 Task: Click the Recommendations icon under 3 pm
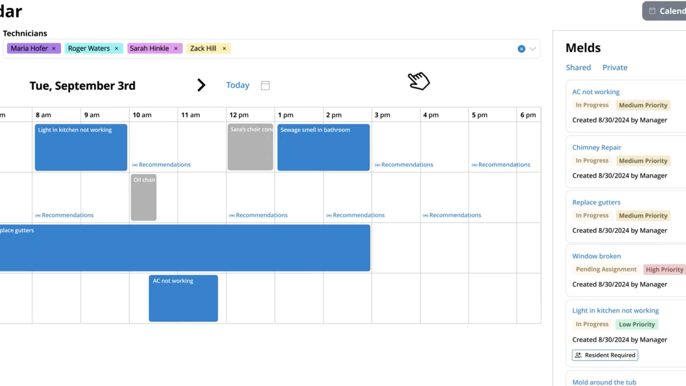[x=377, y=165]
